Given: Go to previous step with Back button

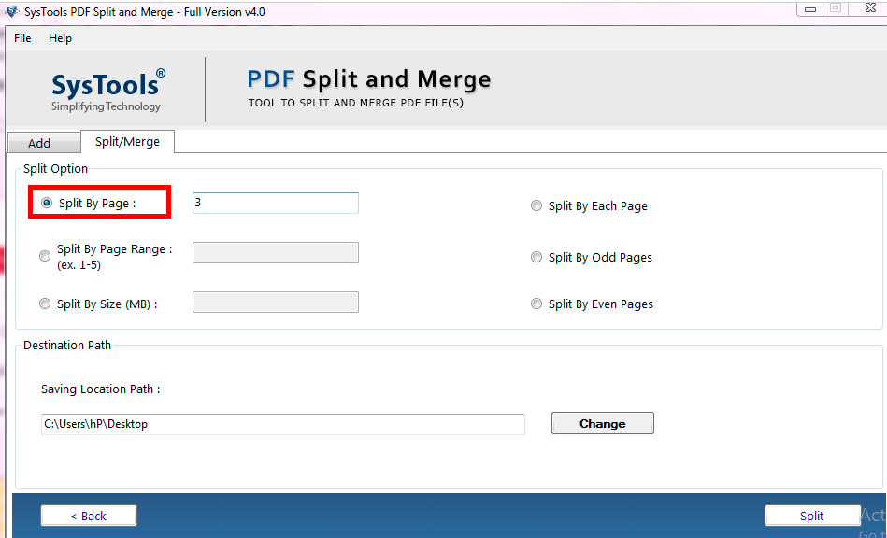Looking at the screenshot, I should point(88,516).
